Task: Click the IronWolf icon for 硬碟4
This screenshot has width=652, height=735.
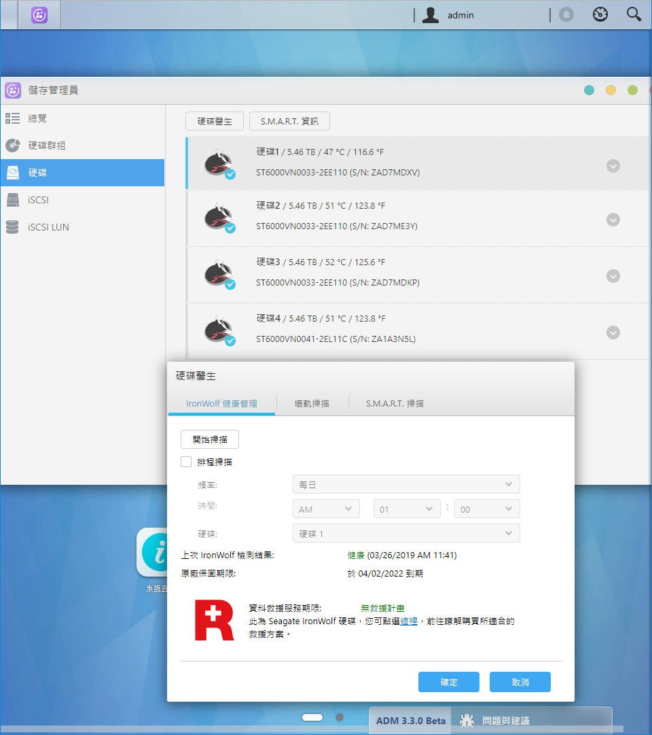Action: 219,330
